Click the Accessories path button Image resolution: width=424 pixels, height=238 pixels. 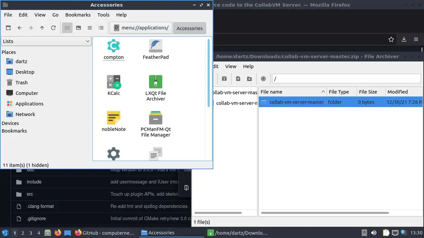(189, 28)
